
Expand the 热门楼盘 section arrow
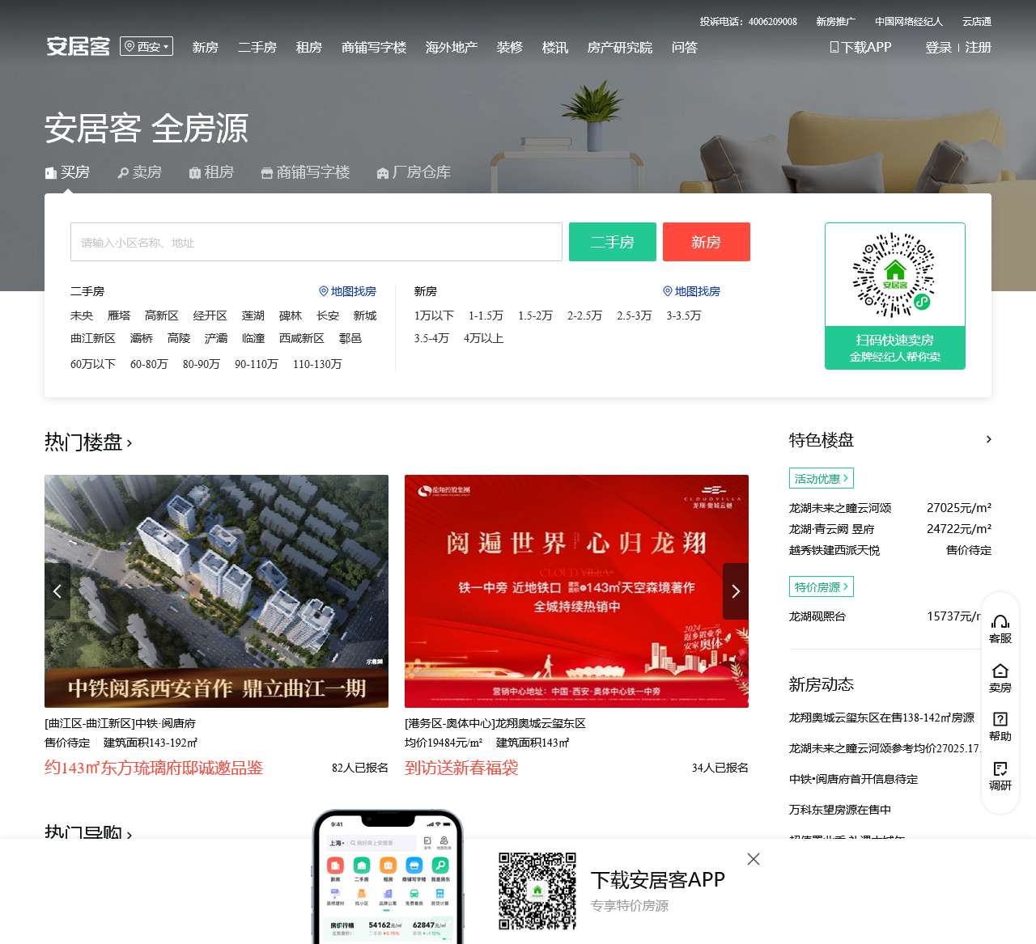[x=129, y=443]
